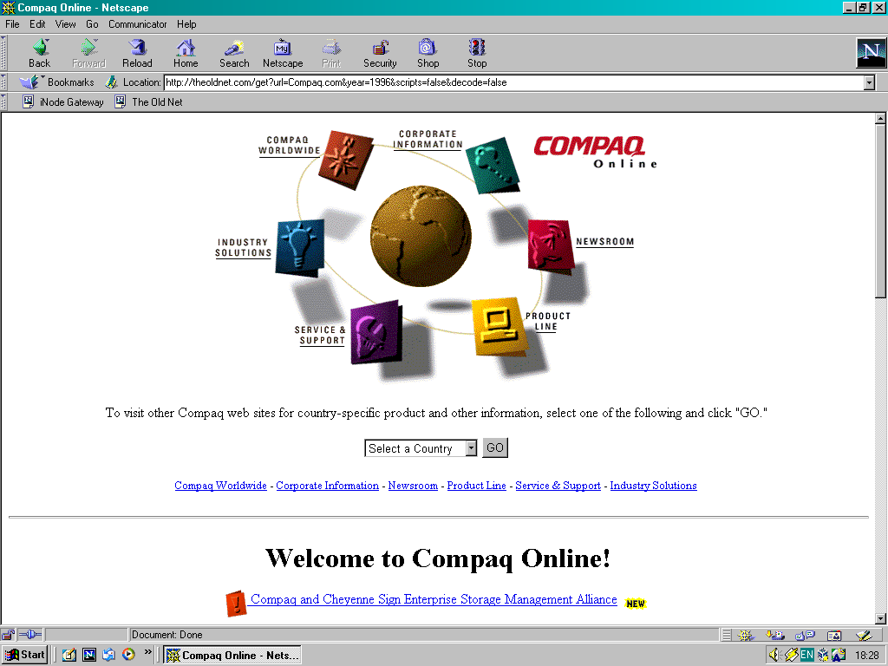Click the online/offline connection plug icon
Screen dimensions: 888x666
[30, 635]
